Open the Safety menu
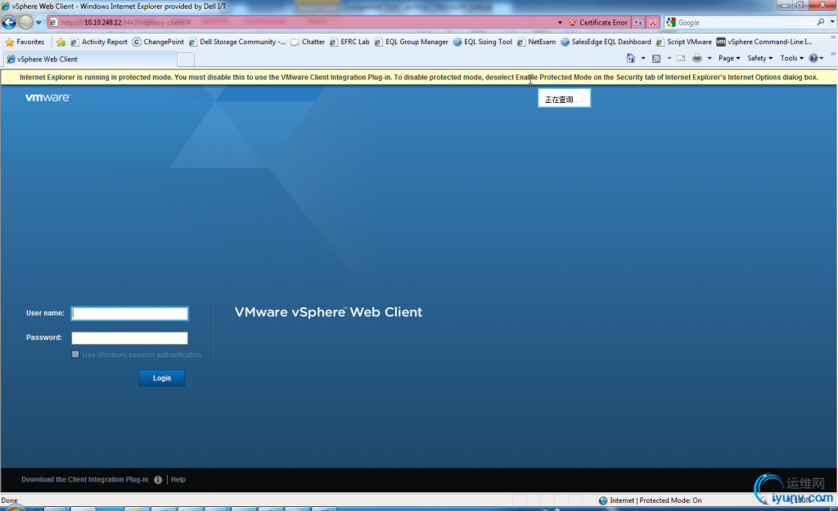This screenshot has height=511, width=838. pyautogui.click(x=760, y=58)
